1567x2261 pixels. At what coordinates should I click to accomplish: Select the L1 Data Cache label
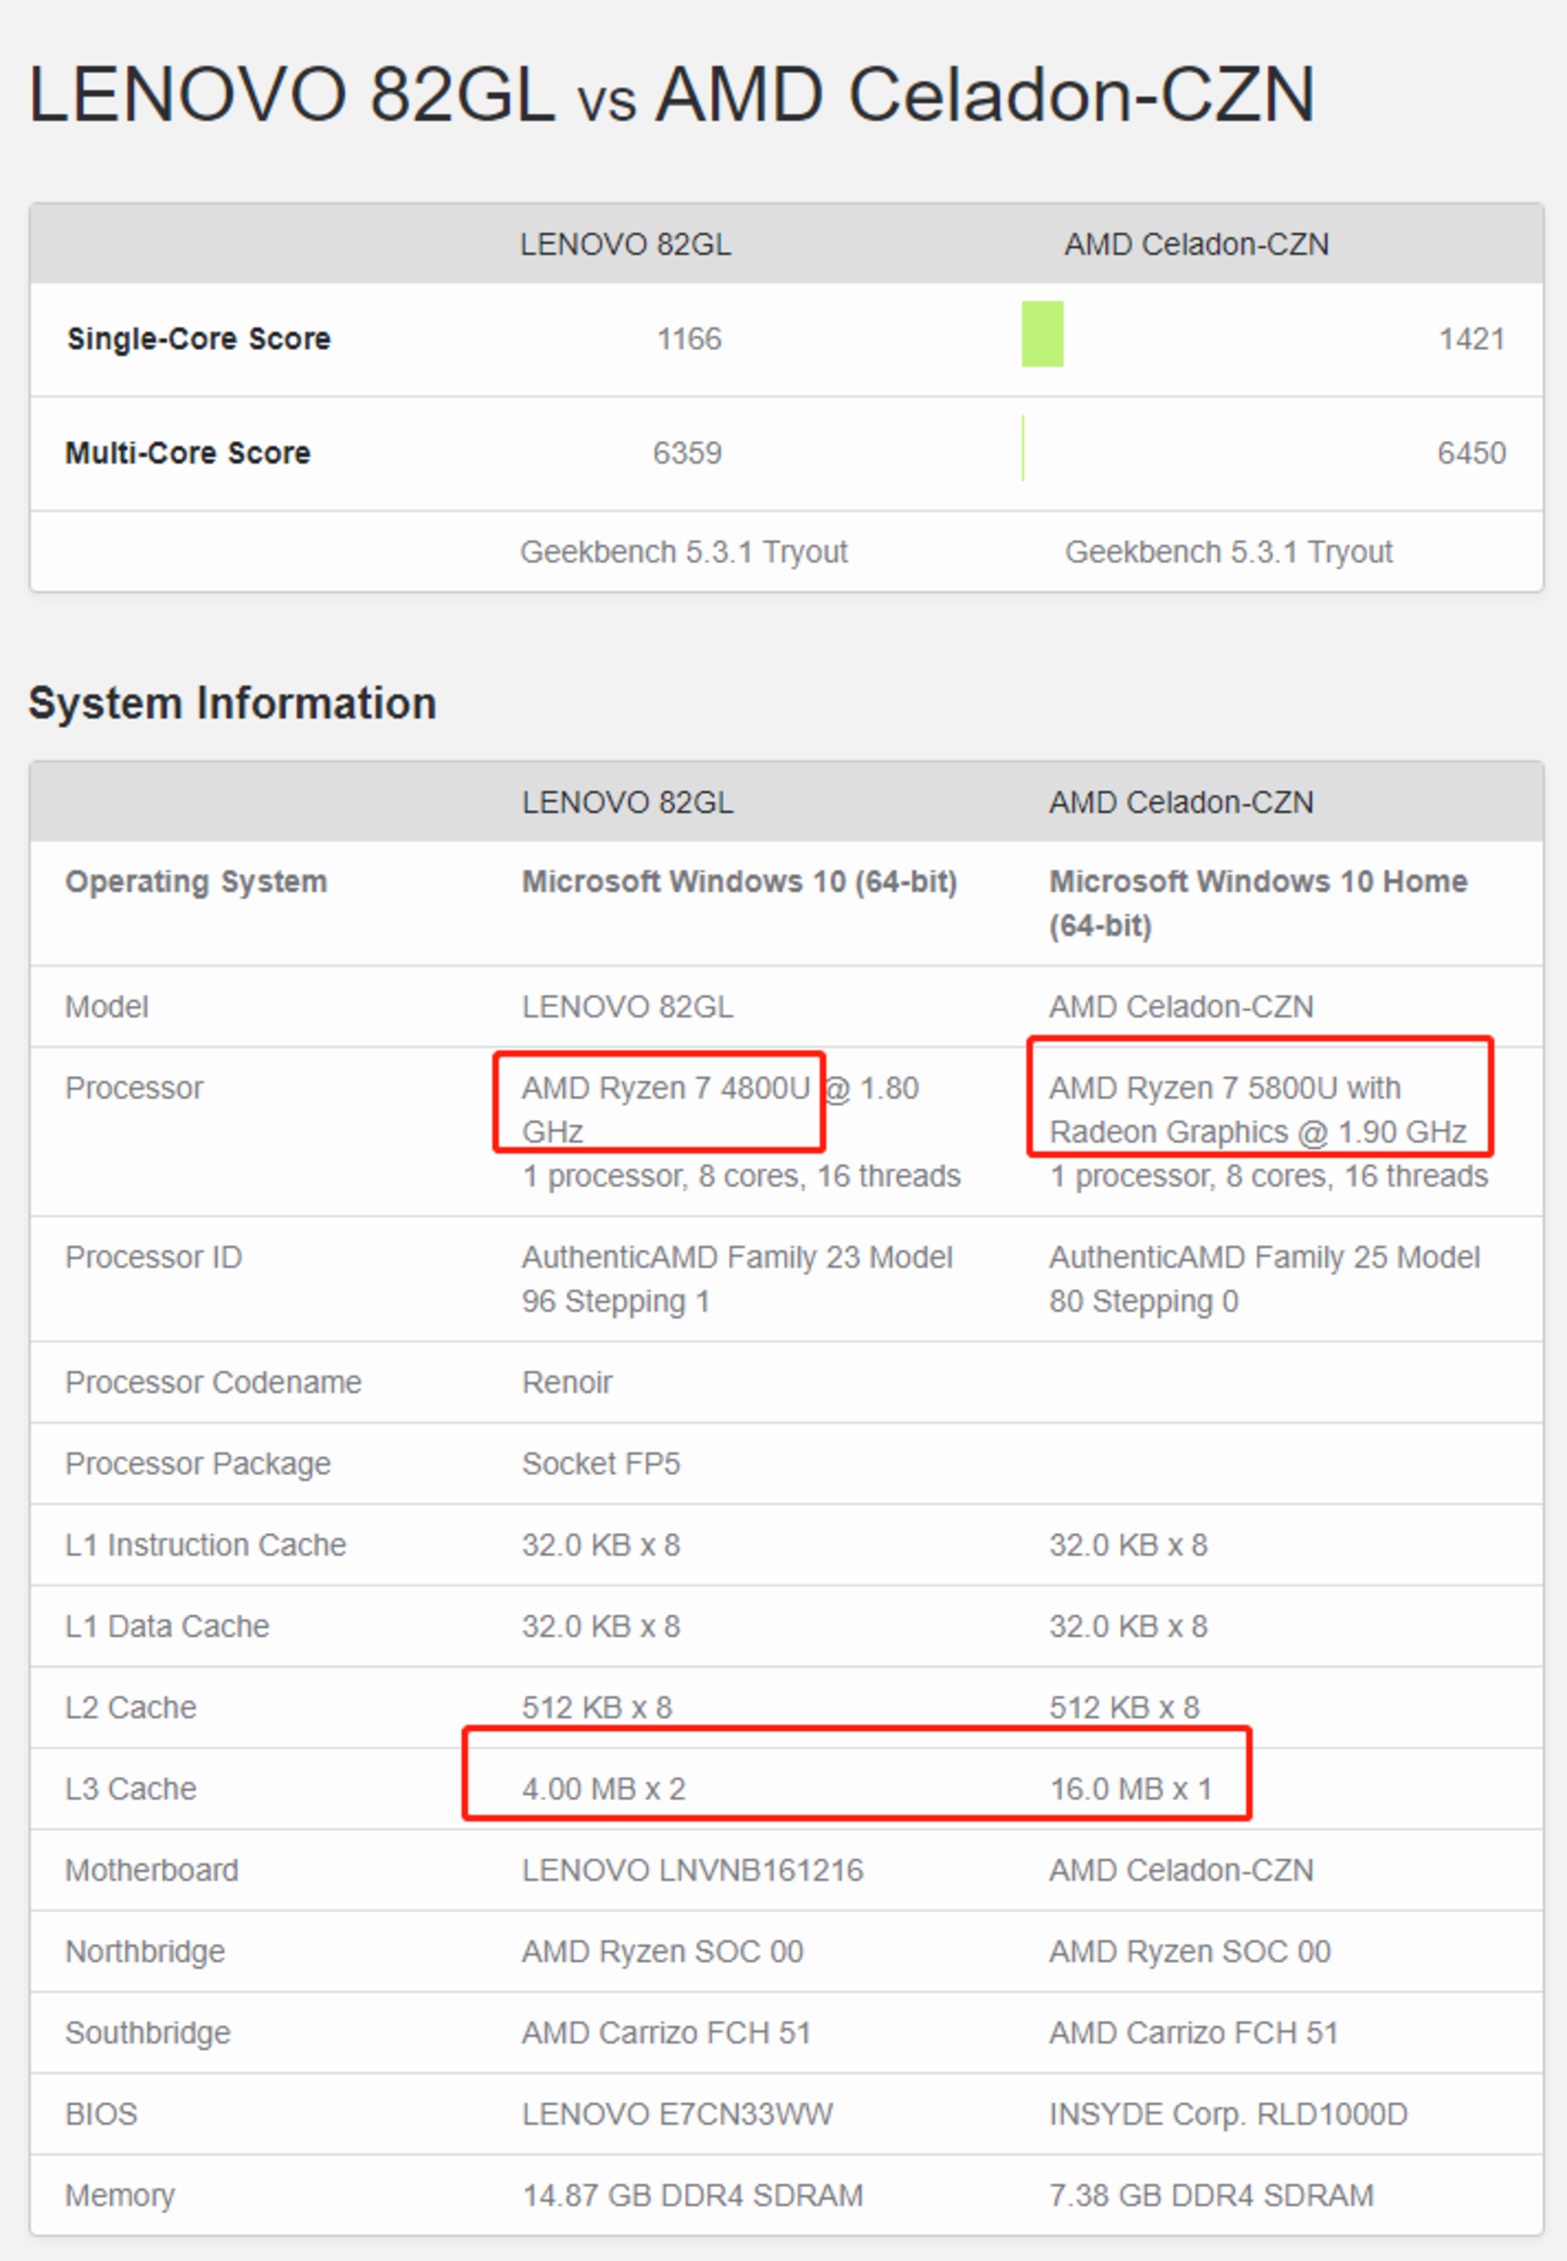pos(167,1627)
